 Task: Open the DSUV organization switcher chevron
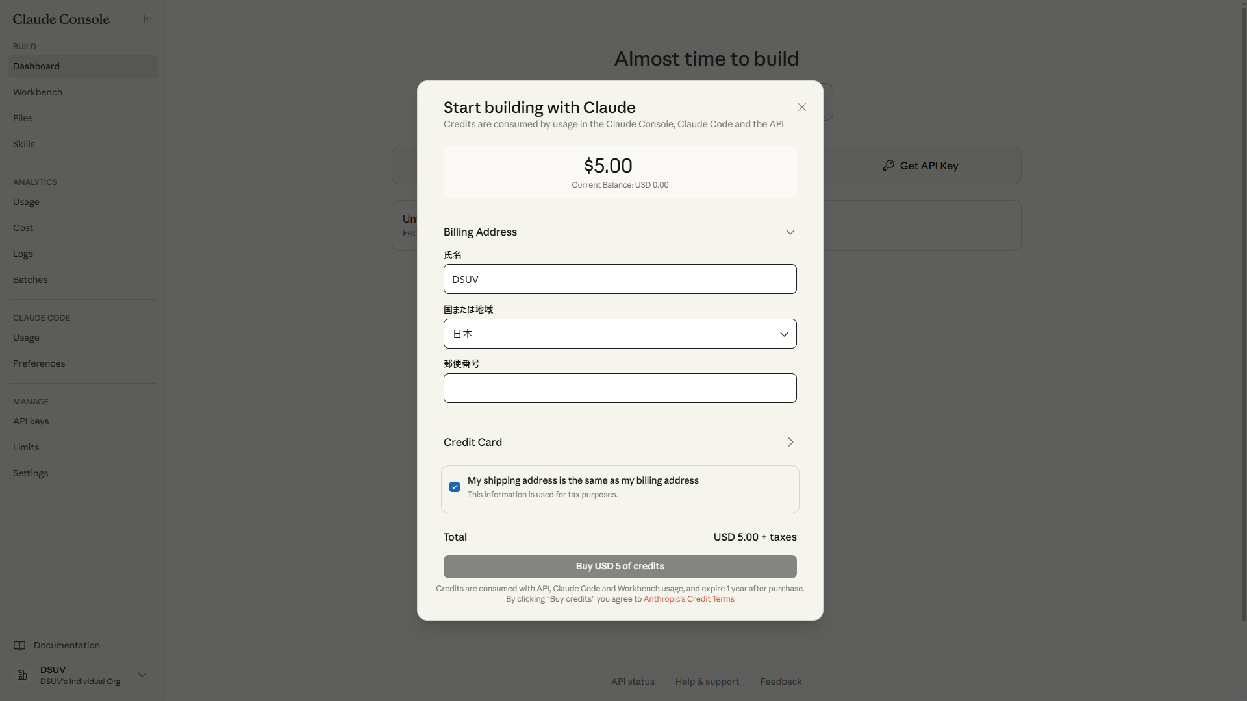tap(142, 675)
